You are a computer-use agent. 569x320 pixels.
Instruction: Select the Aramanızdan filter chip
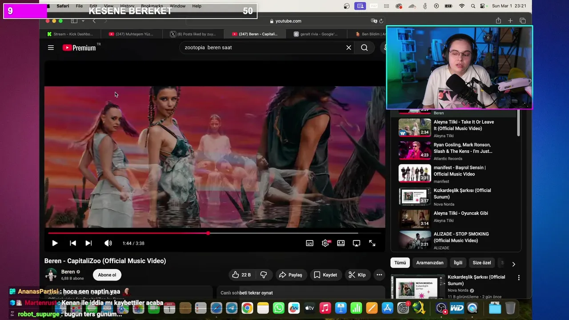430,263
